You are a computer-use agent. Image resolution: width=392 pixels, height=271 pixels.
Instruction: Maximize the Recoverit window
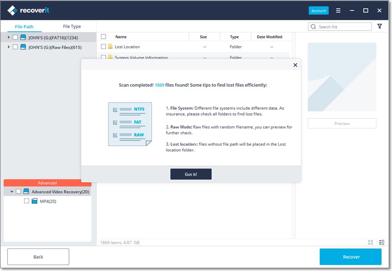point(366,10)
